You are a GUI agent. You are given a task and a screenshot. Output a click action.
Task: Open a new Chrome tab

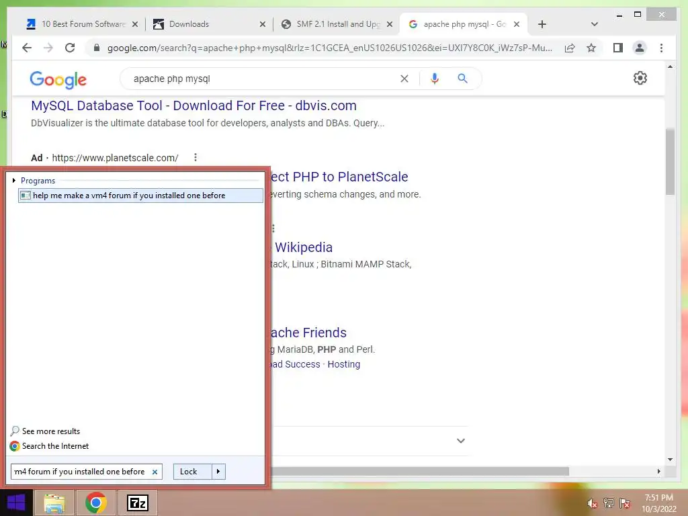tap(542, 24)
